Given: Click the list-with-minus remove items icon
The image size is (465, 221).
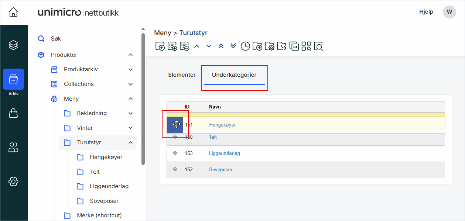Looking at the screenshot, I should pyautogui.click(x=184, y=46).
